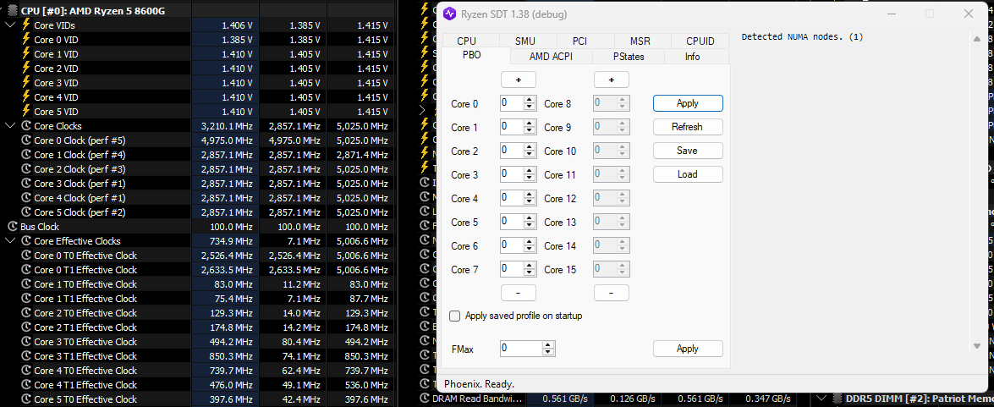Viewport: 994px width, 407px height.
Task: Save the PBO core offsets profile
Action: click(x=688, y=151)
